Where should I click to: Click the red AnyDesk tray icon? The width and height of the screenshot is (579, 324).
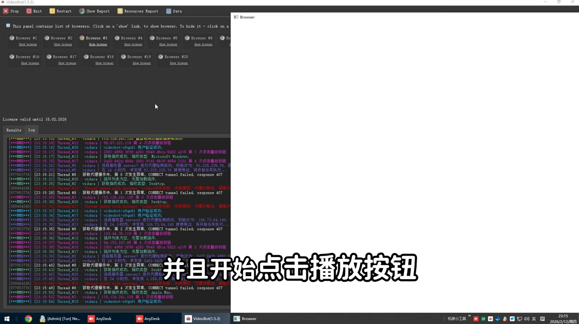click(x=476, y=319)
